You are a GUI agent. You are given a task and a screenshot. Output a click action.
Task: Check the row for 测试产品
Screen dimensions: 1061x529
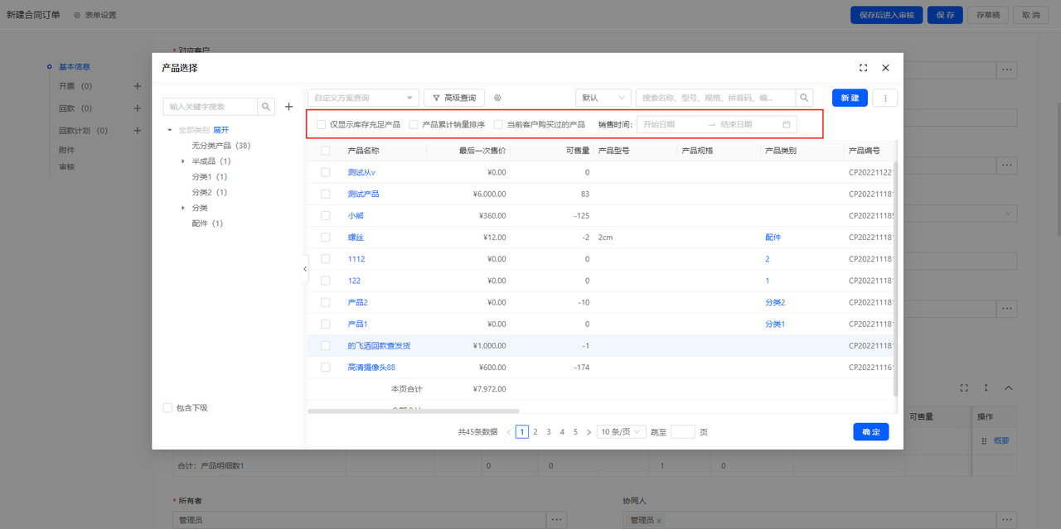pyautogui.click(x=326, y=194)
